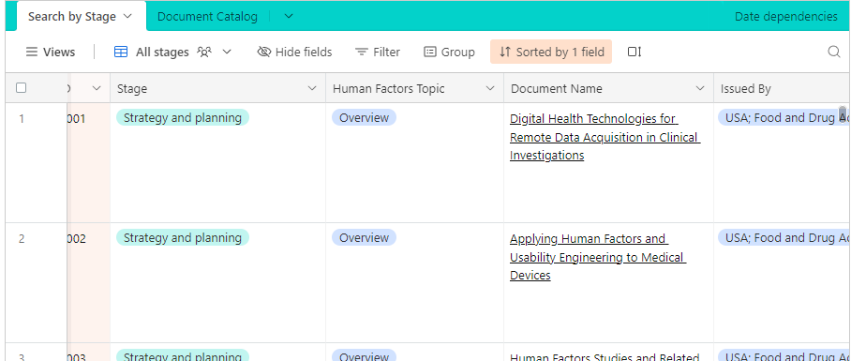Open the Hide fields menu
The width and height of the screenshot is (851, 361).
(294, 53)
